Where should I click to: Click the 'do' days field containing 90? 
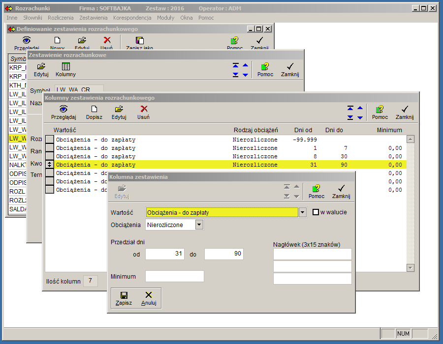(x=224, y=254)
